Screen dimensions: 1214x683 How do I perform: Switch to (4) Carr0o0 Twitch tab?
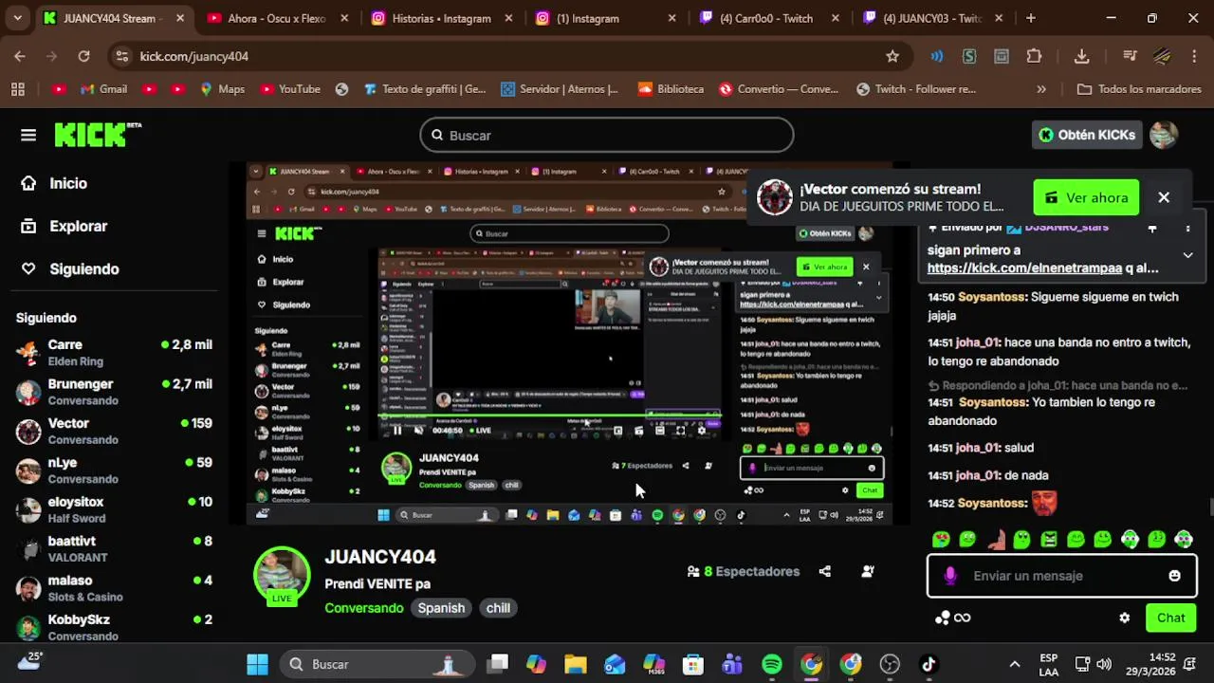770,18
